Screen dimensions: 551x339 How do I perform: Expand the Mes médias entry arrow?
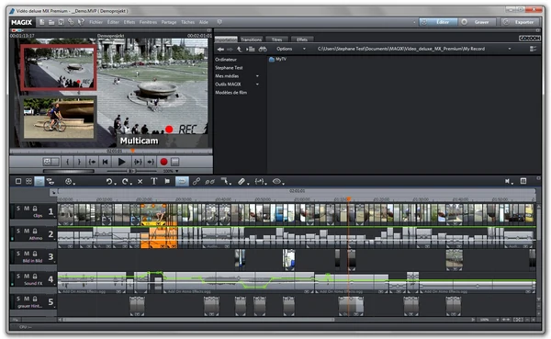coord(257,76)
